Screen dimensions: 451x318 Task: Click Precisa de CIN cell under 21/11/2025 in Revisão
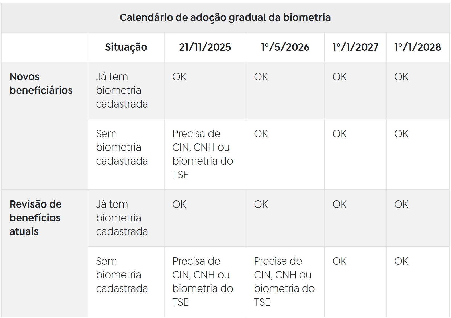[202, 282]
